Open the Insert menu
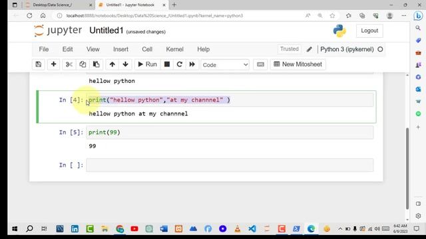 pos(120,49)
